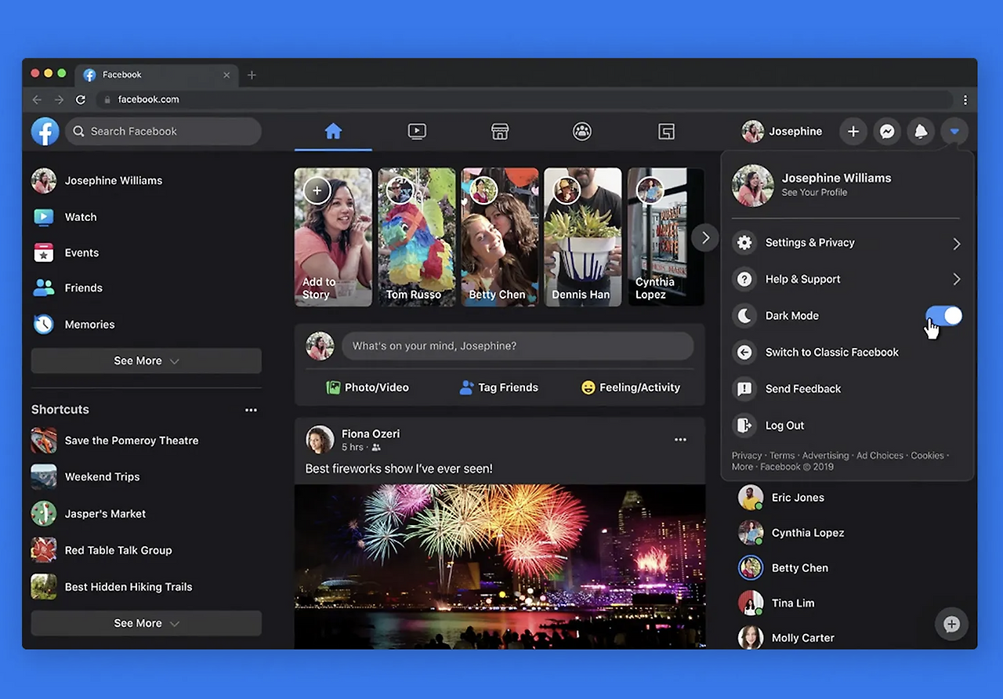Show next stories with arrow button
The height and width of the screenshot is (699, 1003).
(x=705, y=237)
